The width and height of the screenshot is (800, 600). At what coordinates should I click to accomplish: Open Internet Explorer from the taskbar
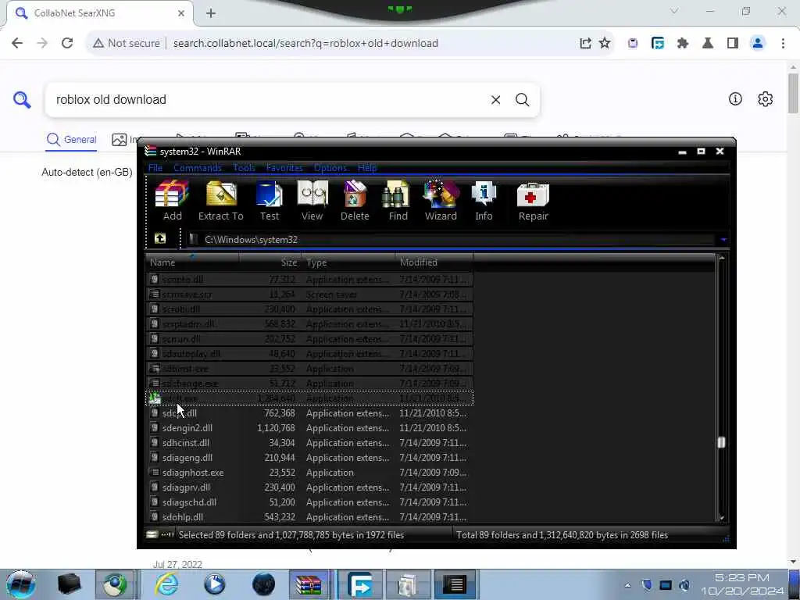point(167,584)
